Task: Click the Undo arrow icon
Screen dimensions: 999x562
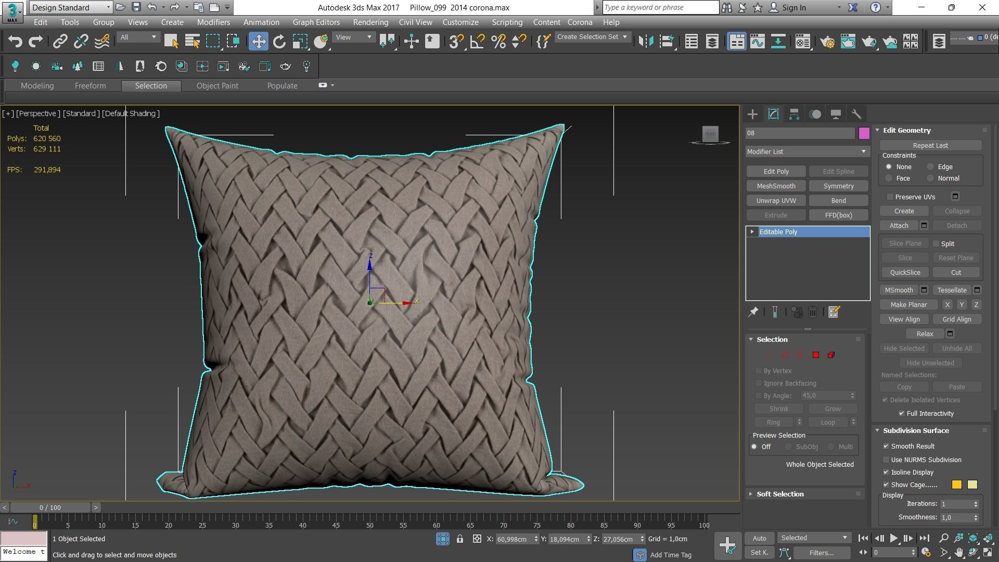Action: 15,42
